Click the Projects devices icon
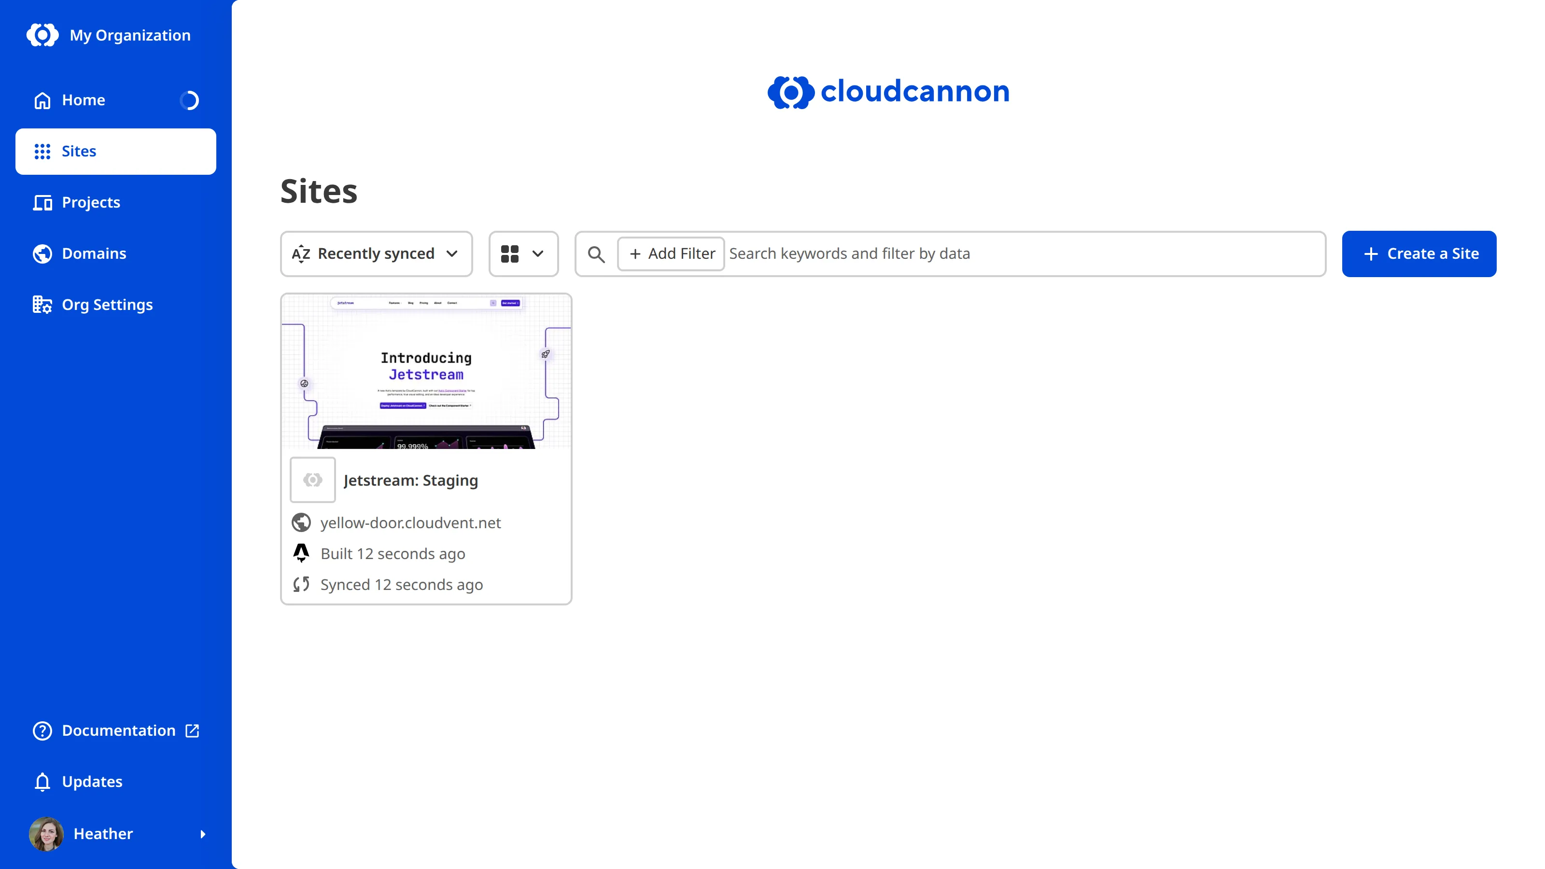This screenshot has width=1545, height=869. click(x=42, y=203)
